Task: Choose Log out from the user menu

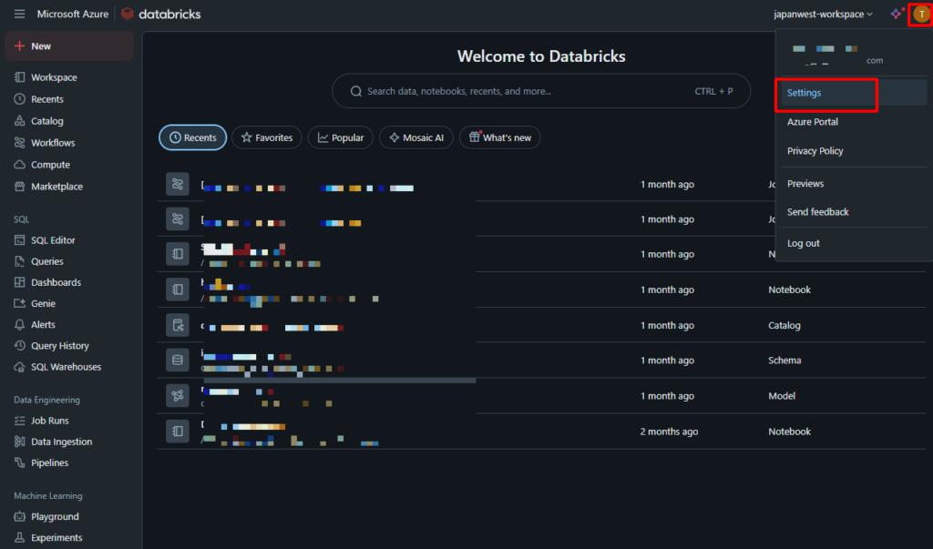Action: [803, 243]
